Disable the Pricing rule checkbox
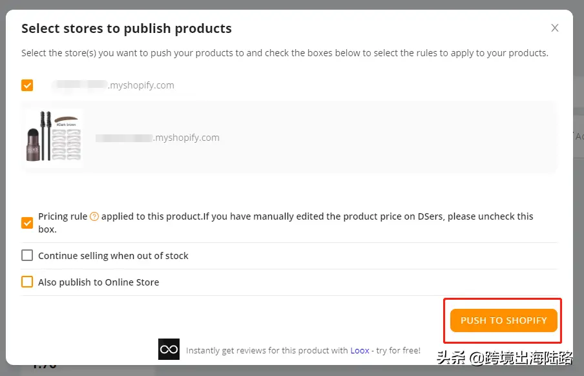Screen dimensions: 584x376 pos(27,222)
